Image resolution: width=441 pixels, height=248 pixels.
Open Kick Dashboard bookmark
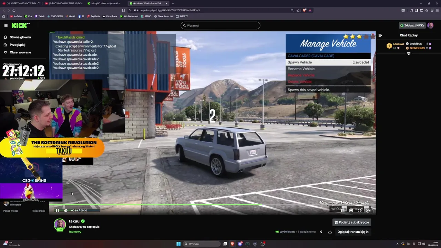[x=129, y=16]
